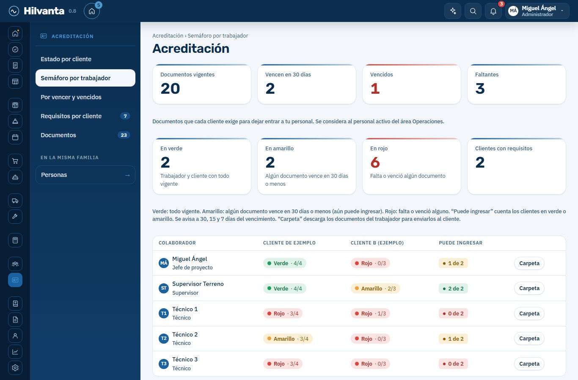Image resolution: width=578 pixels, height=380 pixels.
Task: Open the receipt icon in the sidebar
Action: [15, 65]
